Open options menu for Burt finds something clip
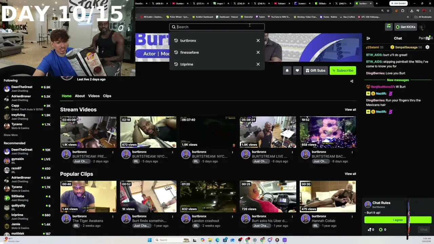 [173, 217]
